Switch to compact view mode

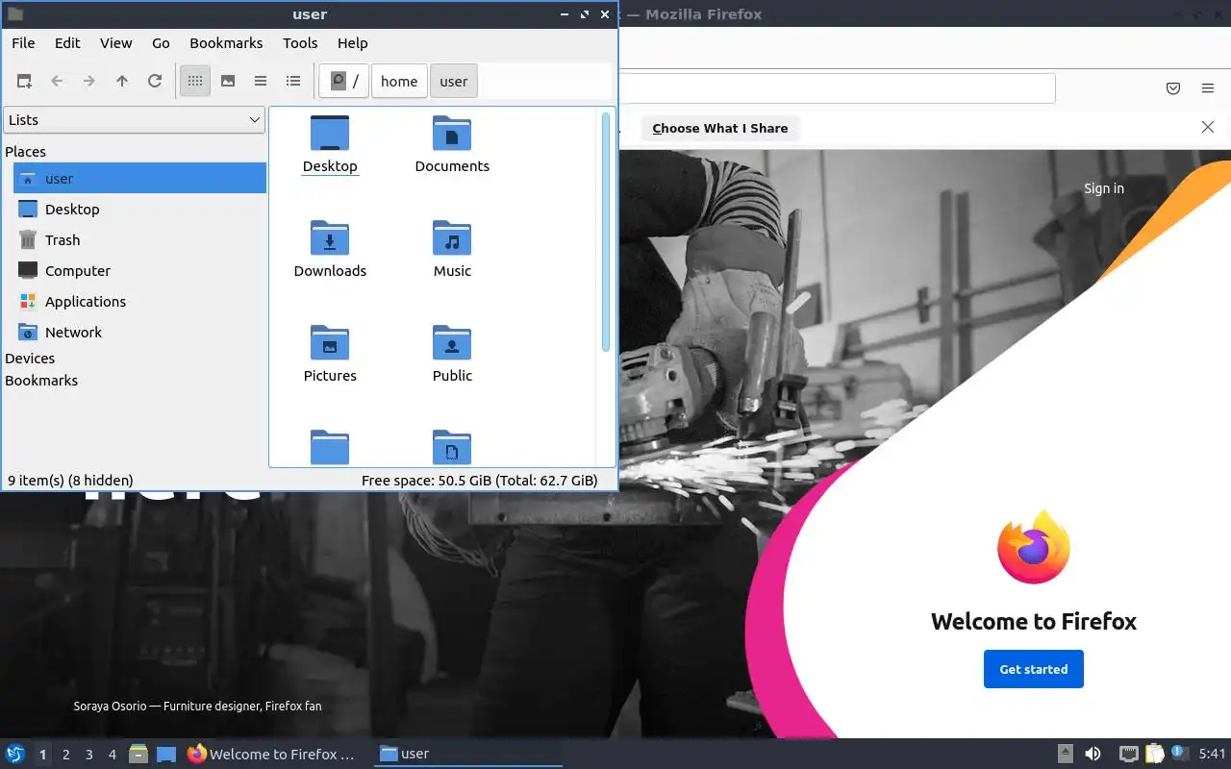(x=261, y=82)
